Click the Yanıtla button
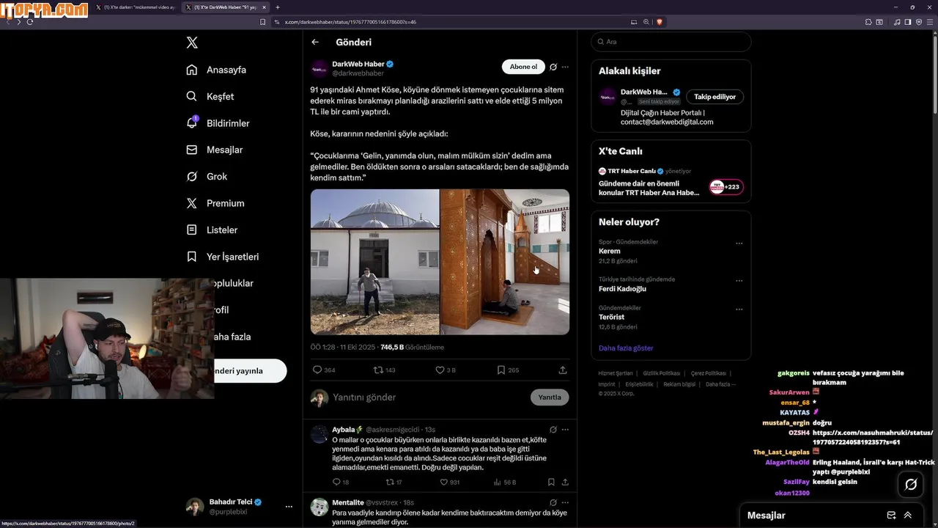 (550, 397)
